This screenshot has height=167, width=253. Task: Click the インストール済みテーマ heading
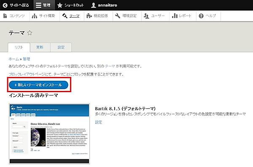click(x=33, y=95)
